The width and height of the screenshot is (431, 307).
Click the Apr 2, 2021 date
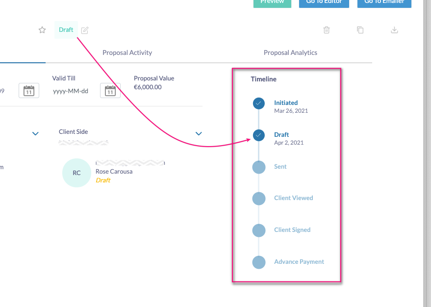tap(289, 143)
